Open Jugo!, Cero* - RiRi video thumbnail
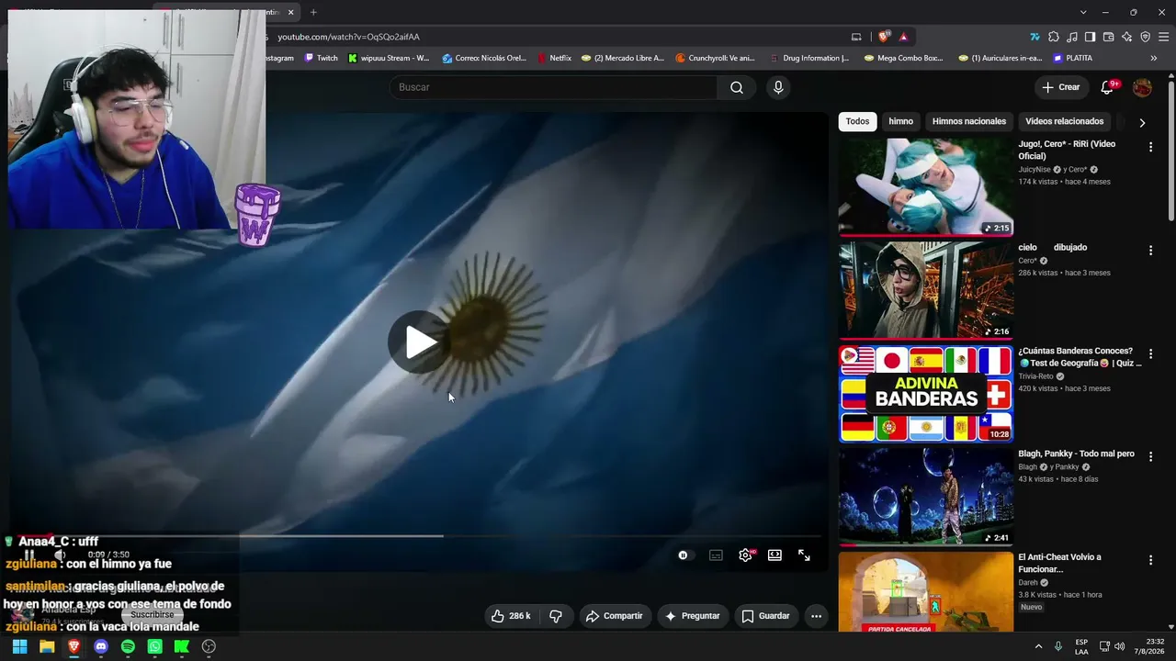 click(x=926, y=187)
